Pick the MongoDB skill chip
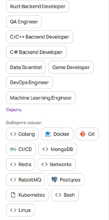The height and width of the screenshot is (220, 109). click(x=58, y=149)
